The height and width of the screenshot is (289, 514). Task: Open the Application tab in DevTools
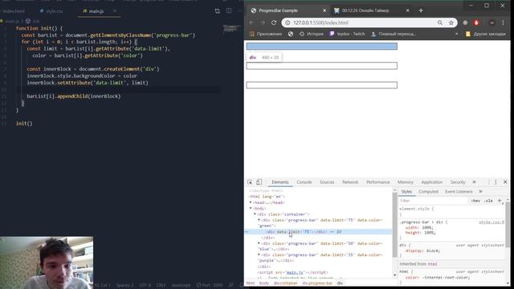coord(432,182)
